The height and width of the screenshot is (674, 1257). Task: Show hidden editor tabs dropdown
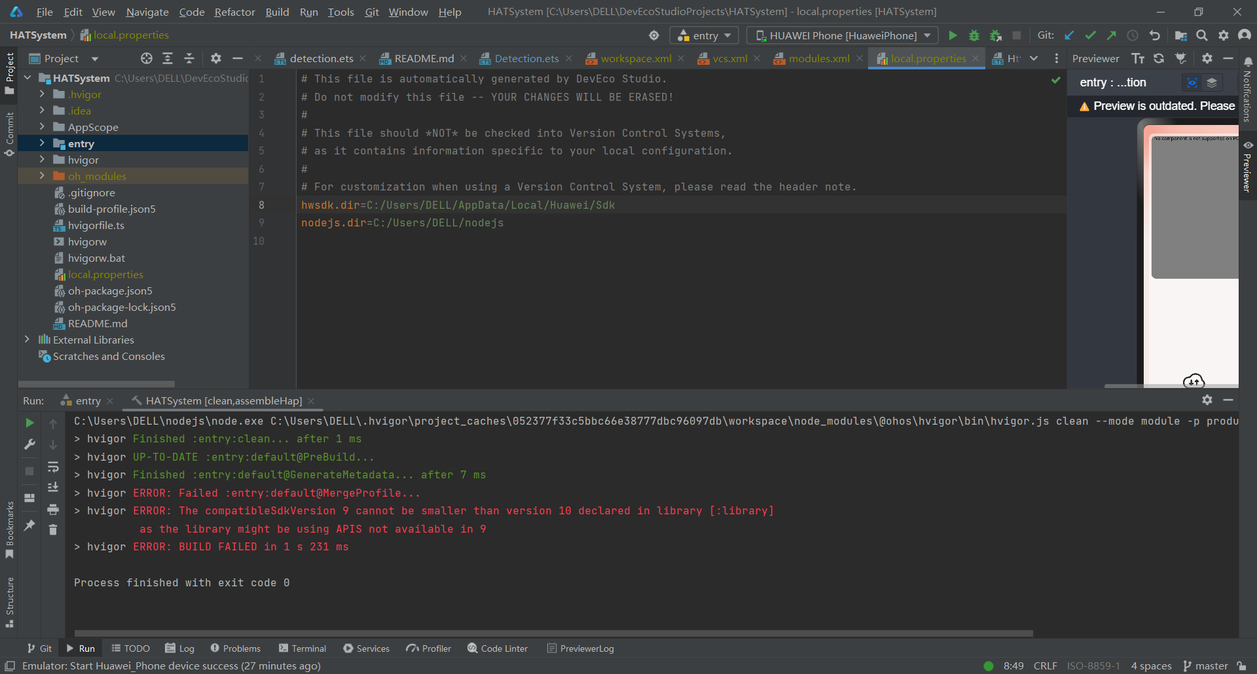pos(1034,58)
